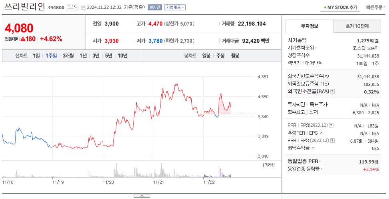Image resolution: width=389 pixels, height=199 pixels.
Task: Click the 전일 value 3,900
Action: pyautogui.click(x=112, y=24)
